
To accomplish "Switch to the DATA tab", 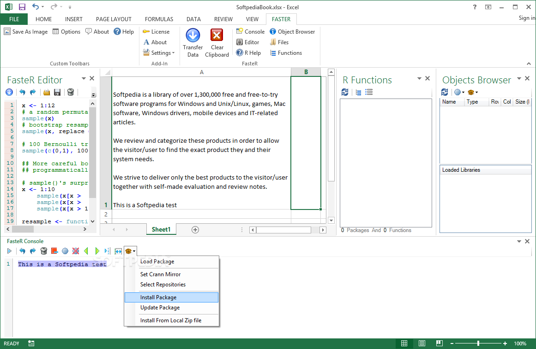I will click(193, 19).
